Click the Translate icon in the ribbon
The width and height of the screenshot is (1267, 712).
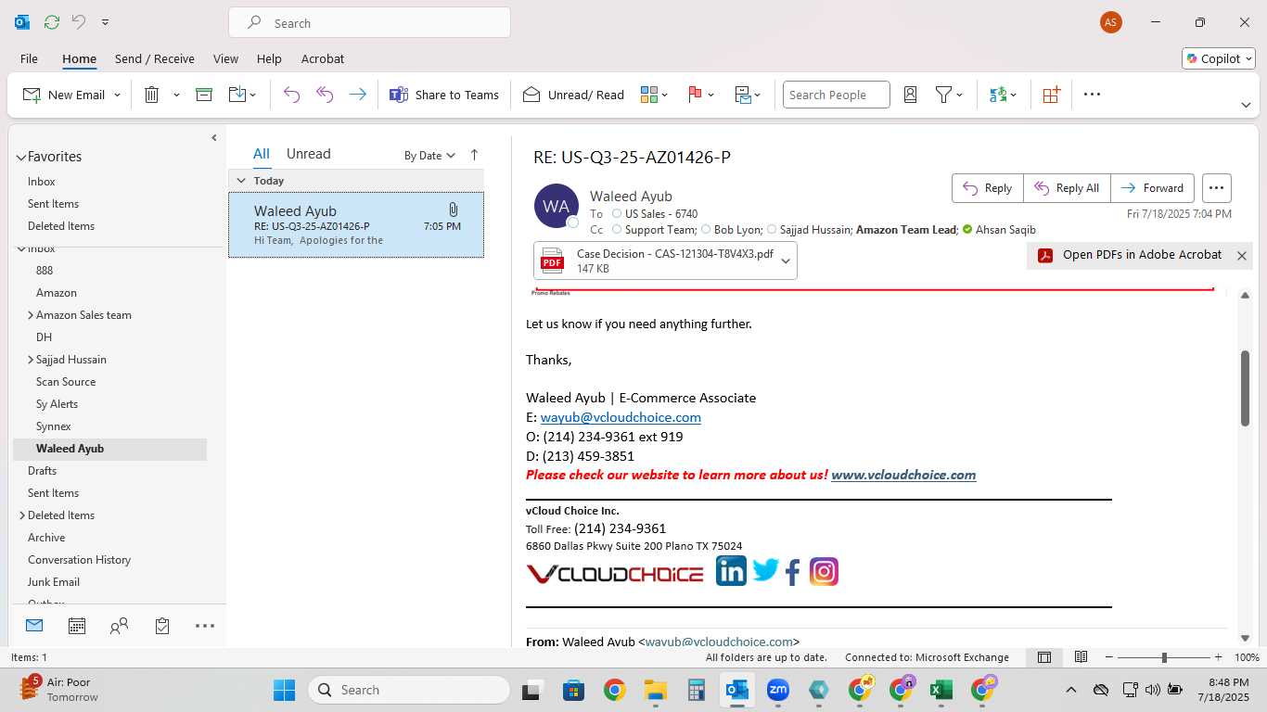(998, 95)
